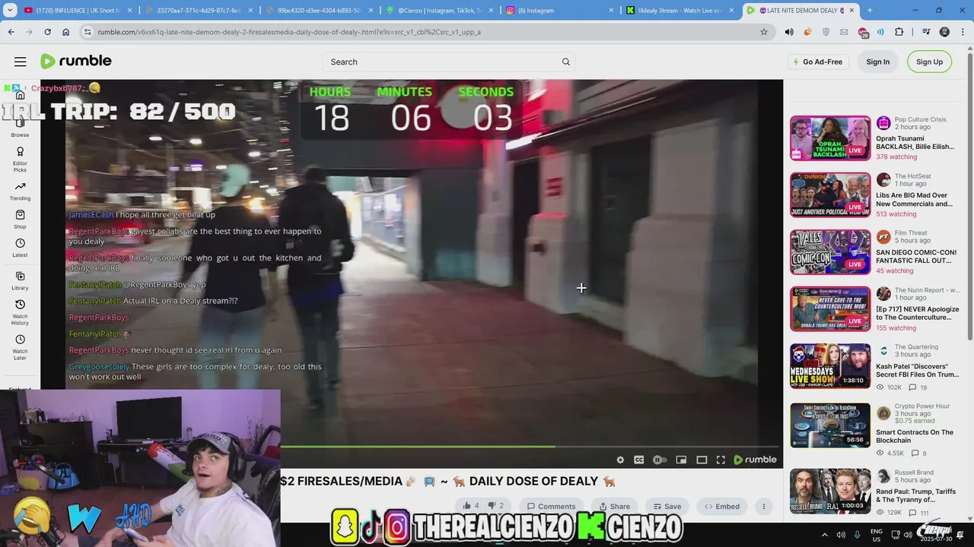Click Go Ad-Free button
The height and width of the screenshot is (547, 974).
coord(818,62)
